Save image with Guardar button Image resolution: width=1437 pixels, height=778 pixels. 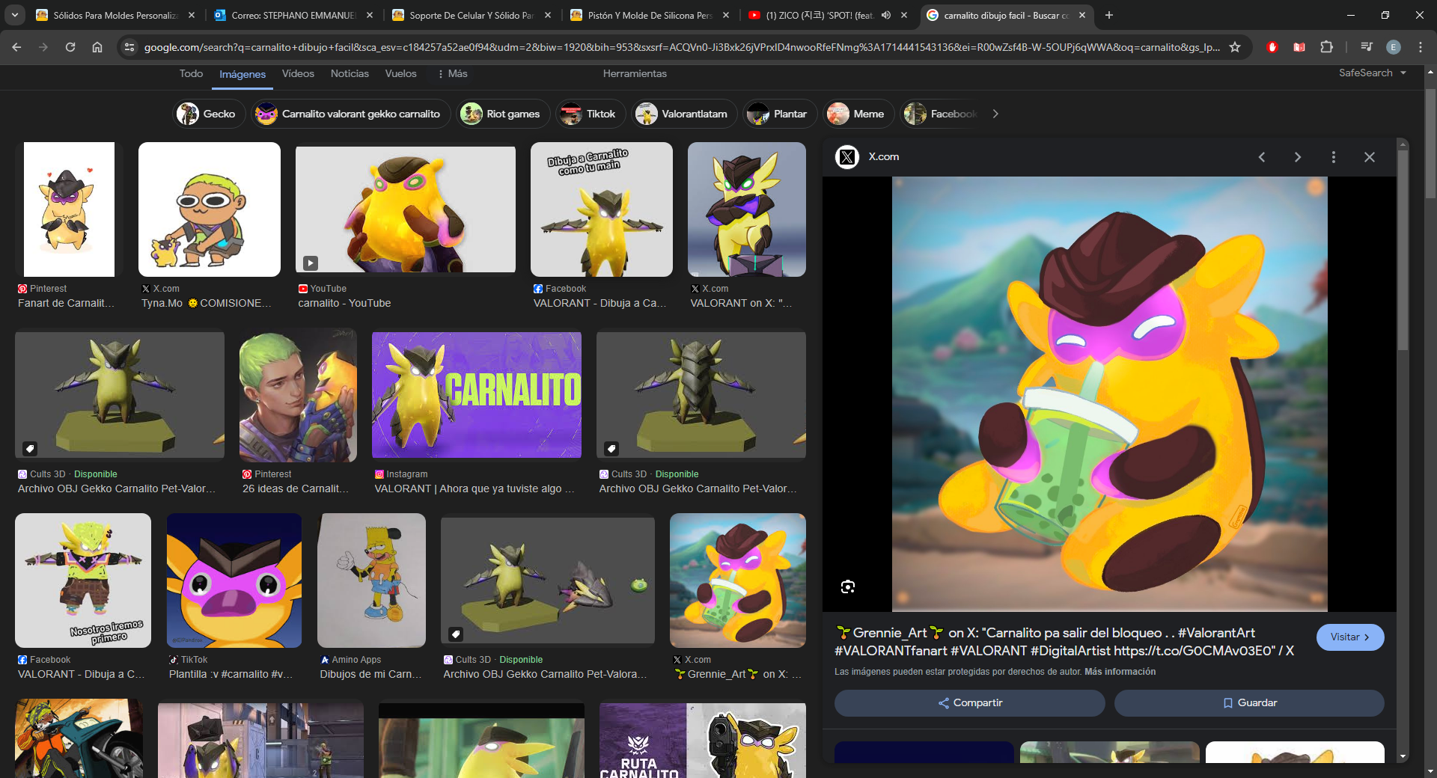1249,703
